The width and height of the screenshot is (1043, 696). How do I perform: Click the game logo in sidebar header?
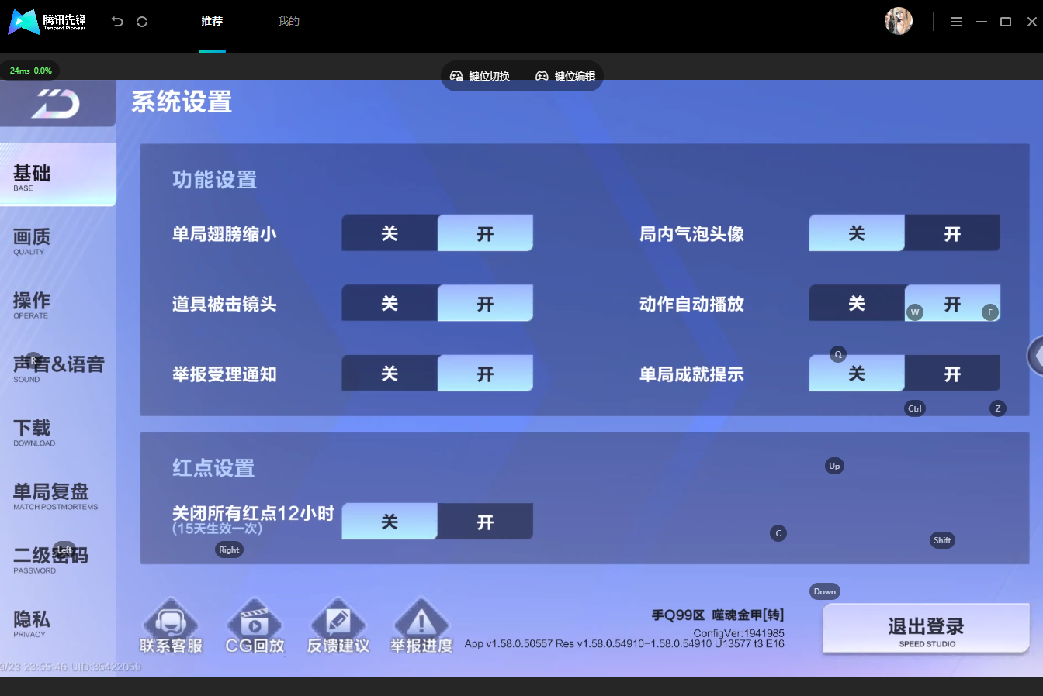[x=56, y=103]
